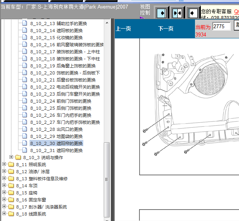Viewport: 239px width, 221px height.
Task: Click document icon for 8_10_2_21 后窗台板饰板
Action: [24, 80]
